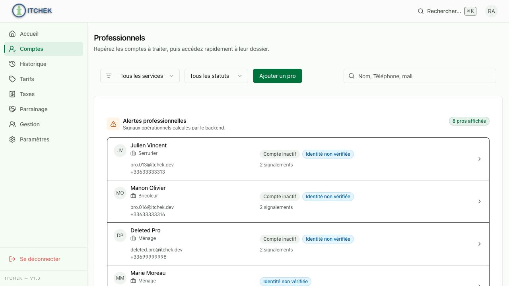Click the ITCHEK logo
The image size is (509, 286).
coord(32,11)
